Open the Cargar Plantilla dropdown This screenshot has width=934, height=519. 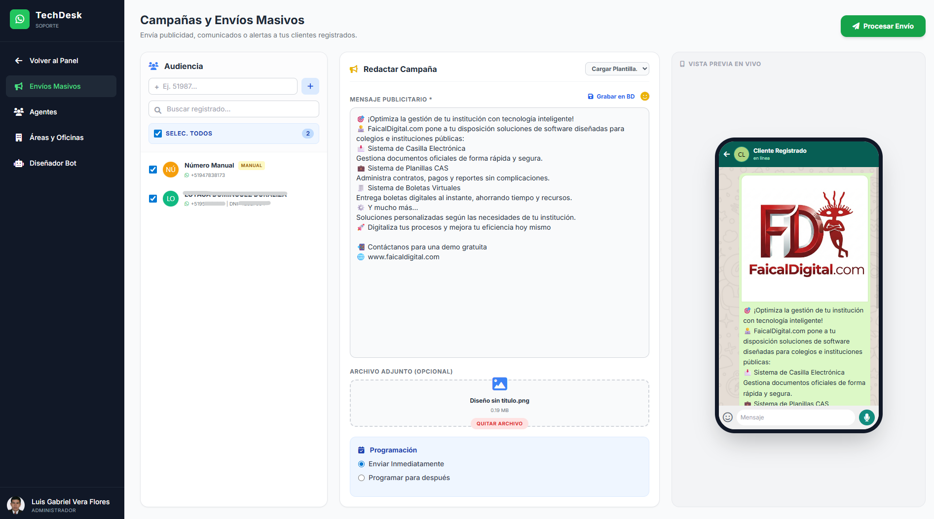pyautogui.click(x=617, y=69)
